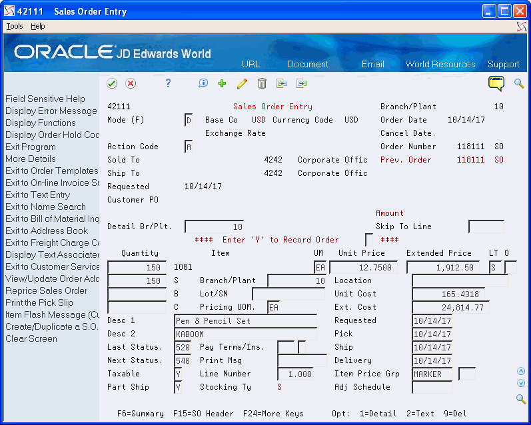Click the scroll up circle arrow icon
This screenshot has width=531, height=425.
[521, 371]
